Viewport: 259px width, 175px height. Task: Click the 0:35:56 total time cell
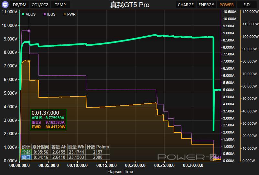(x=41, y=152)
